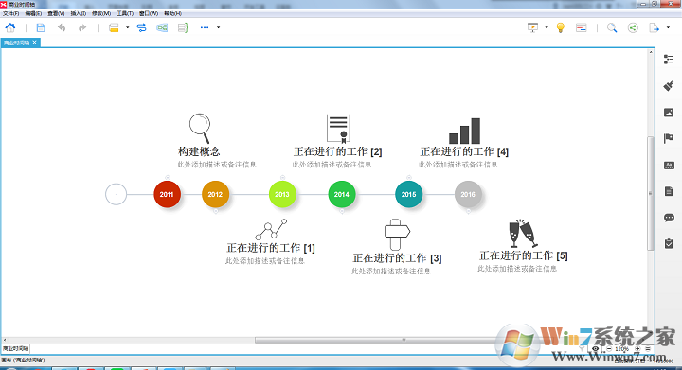Open the Gantt chart view icon
Image resolution: width=682 pixels, height=370 pixels.
[x=581, y=27]
